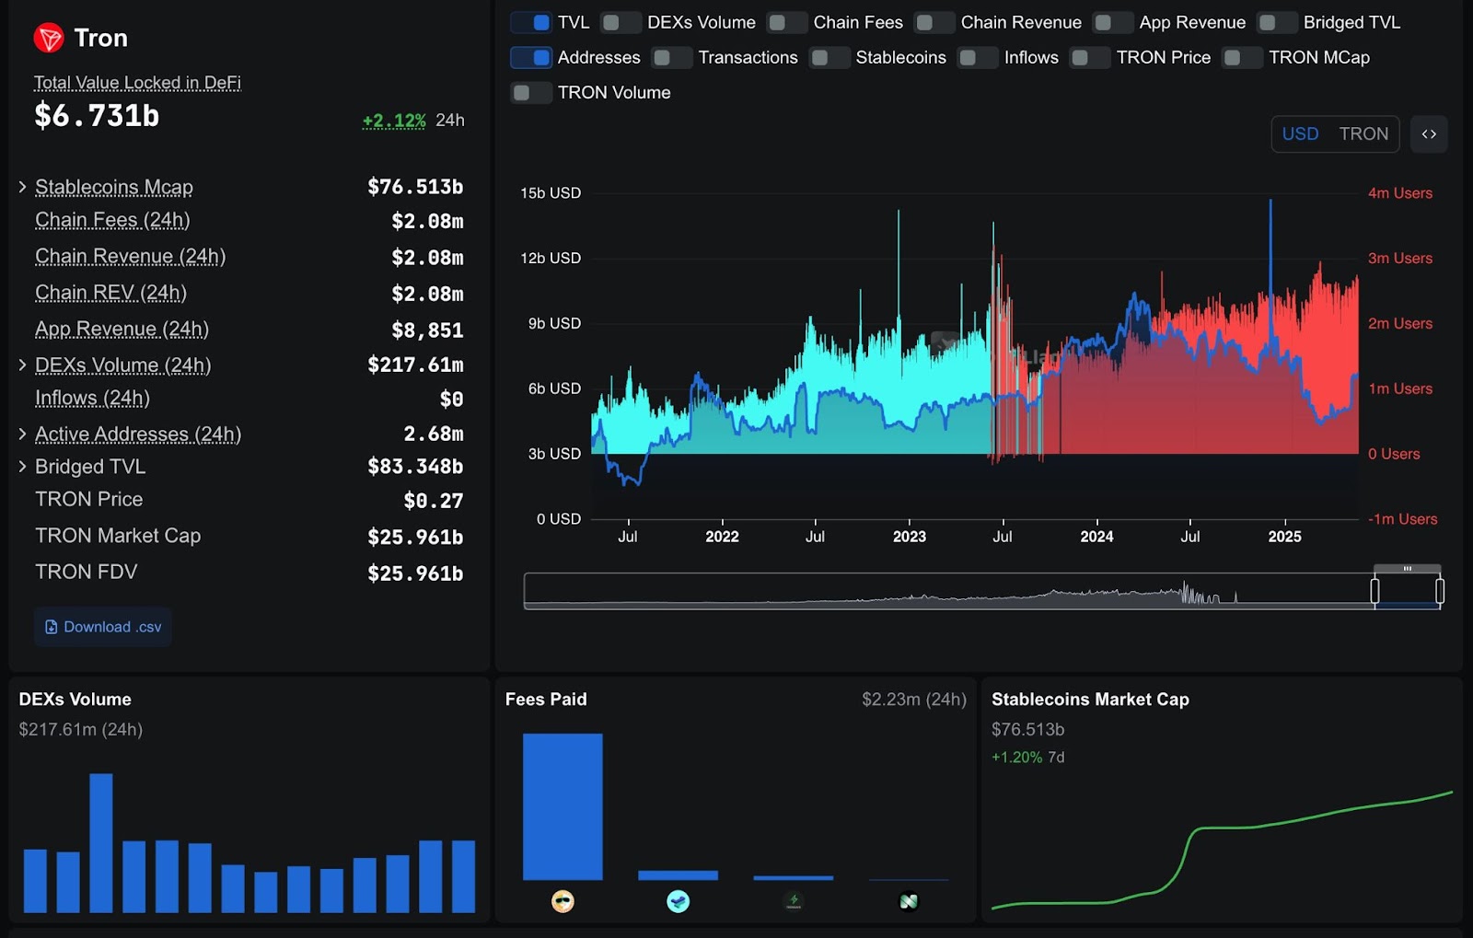Enable the Chain Fees toggle
The height and width of the screenshot is (938, 1473).
(787, 22)
